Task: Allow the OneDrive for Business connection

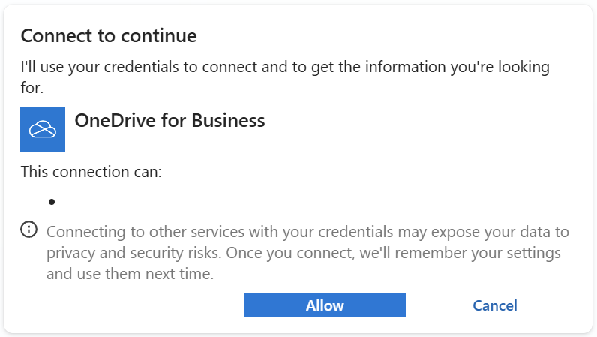Action: coord(325,305)
